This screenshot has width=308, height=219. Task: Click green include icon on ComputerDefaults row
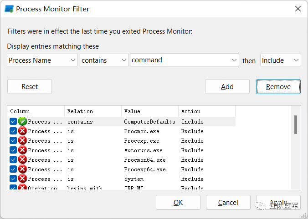click(22, 122)
